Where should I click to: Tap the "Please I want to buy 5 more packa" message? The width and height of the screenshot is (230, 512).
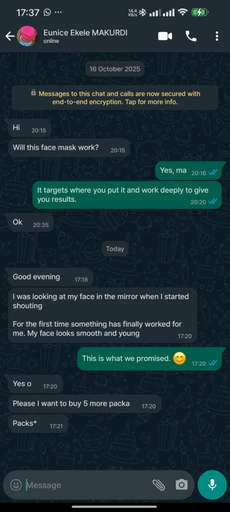[84, 404]
